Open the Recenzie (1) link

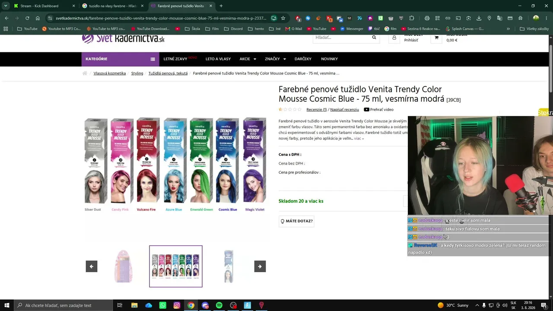317,110
